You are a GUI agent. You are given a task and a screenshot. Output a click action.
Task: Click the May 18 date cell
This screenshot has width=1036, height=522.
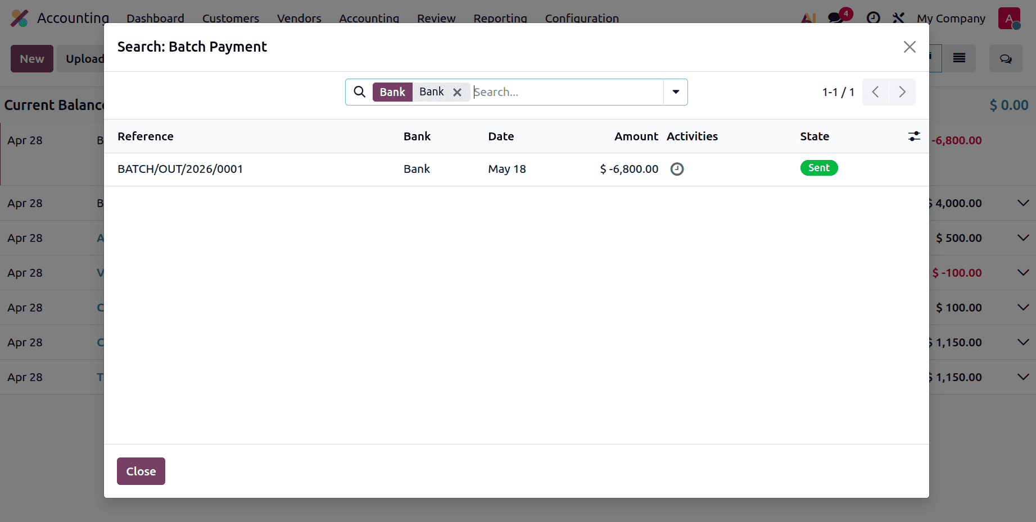click(x=507, y=169)
